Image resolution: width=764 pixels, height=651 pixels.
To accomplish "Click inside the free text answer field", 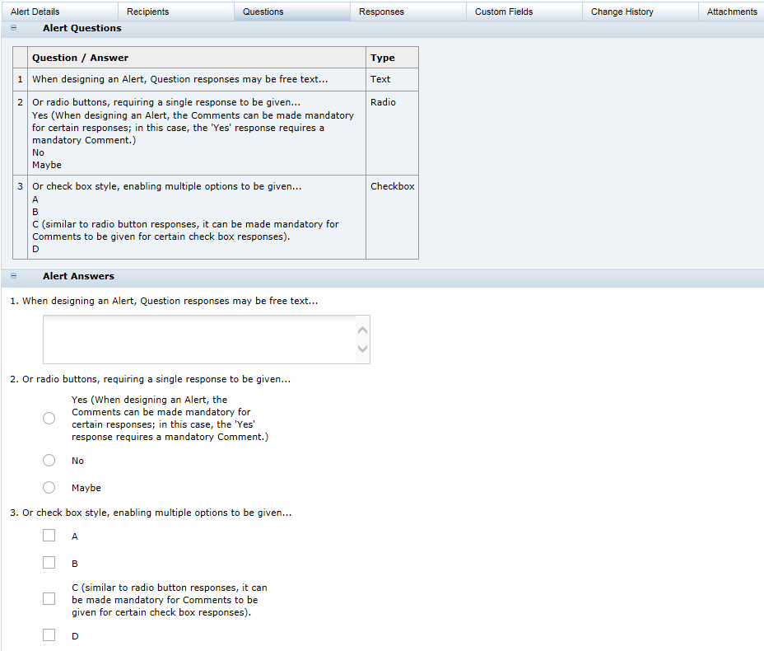I will (x=198, y=338).
